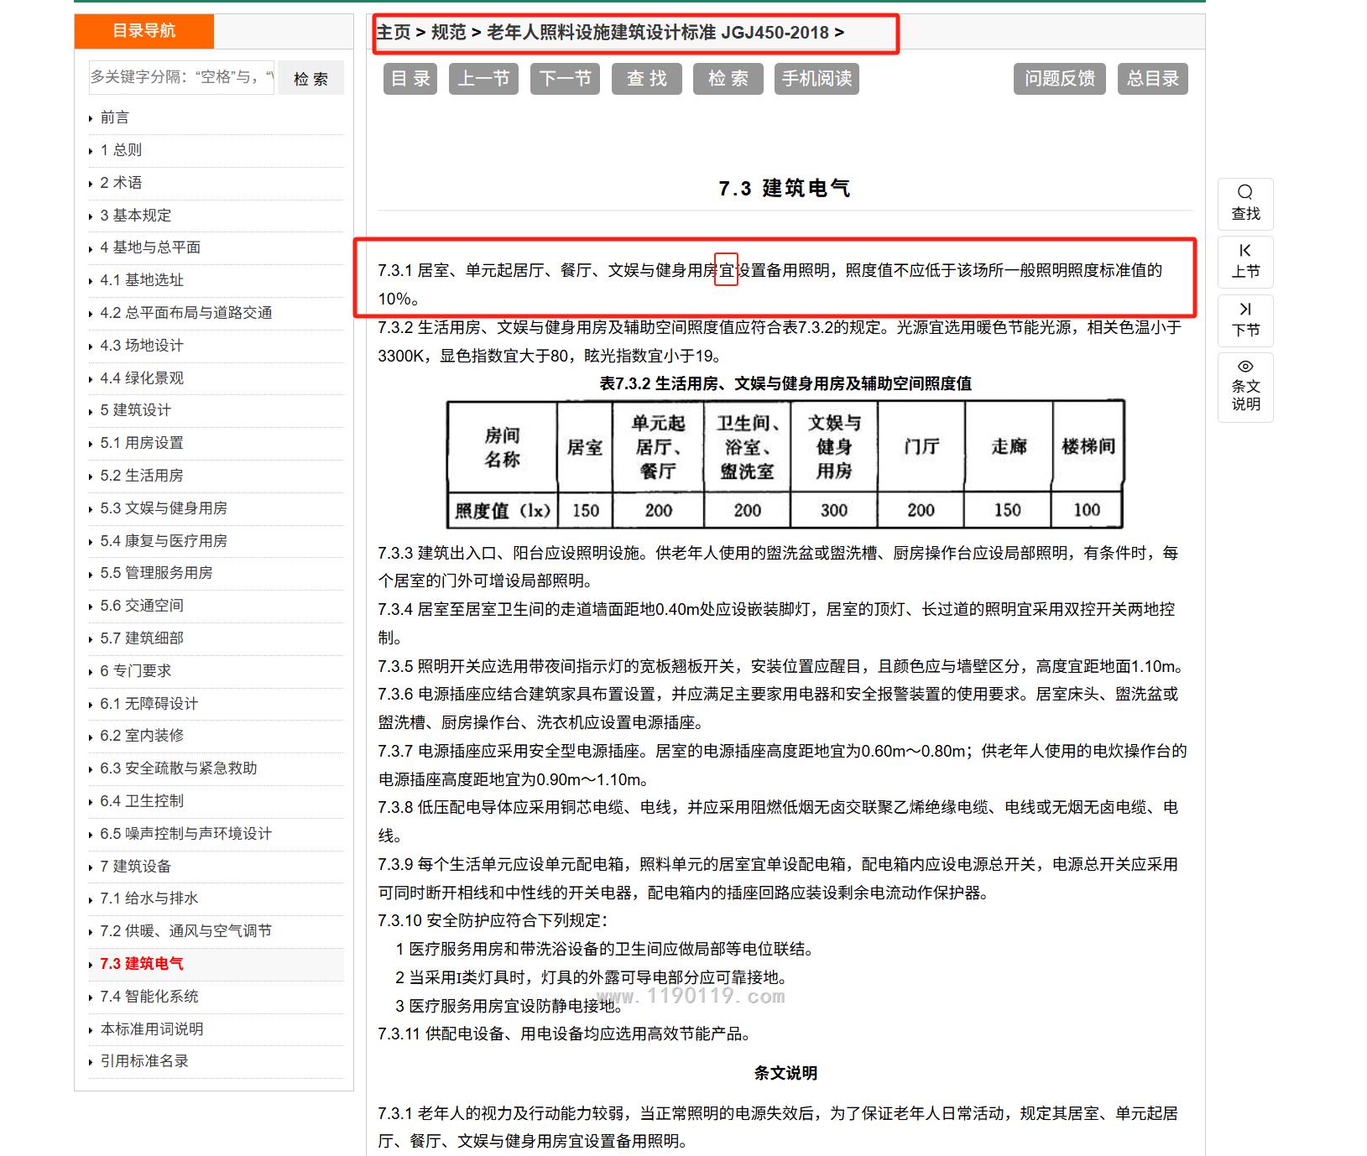Navigate to 6.1 无障碍设计

[149, 704]
